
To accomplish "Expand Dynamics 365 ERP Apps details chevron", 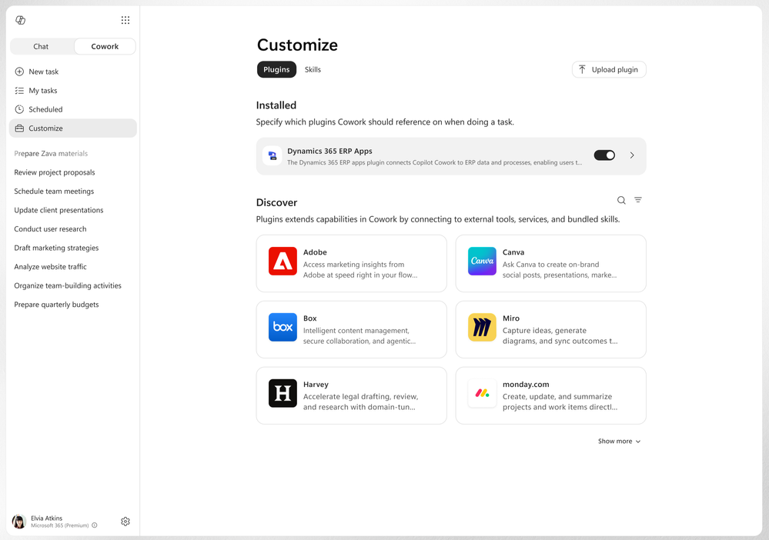I will pos(632,155).
